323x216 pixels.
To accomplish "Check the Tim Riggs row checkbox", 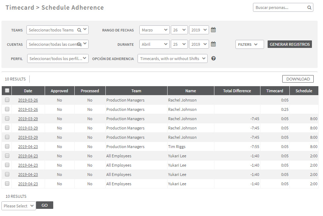I will tap(7, 146).
